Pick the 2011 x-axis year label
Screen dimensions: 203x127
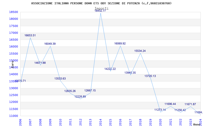coord(71,122)
